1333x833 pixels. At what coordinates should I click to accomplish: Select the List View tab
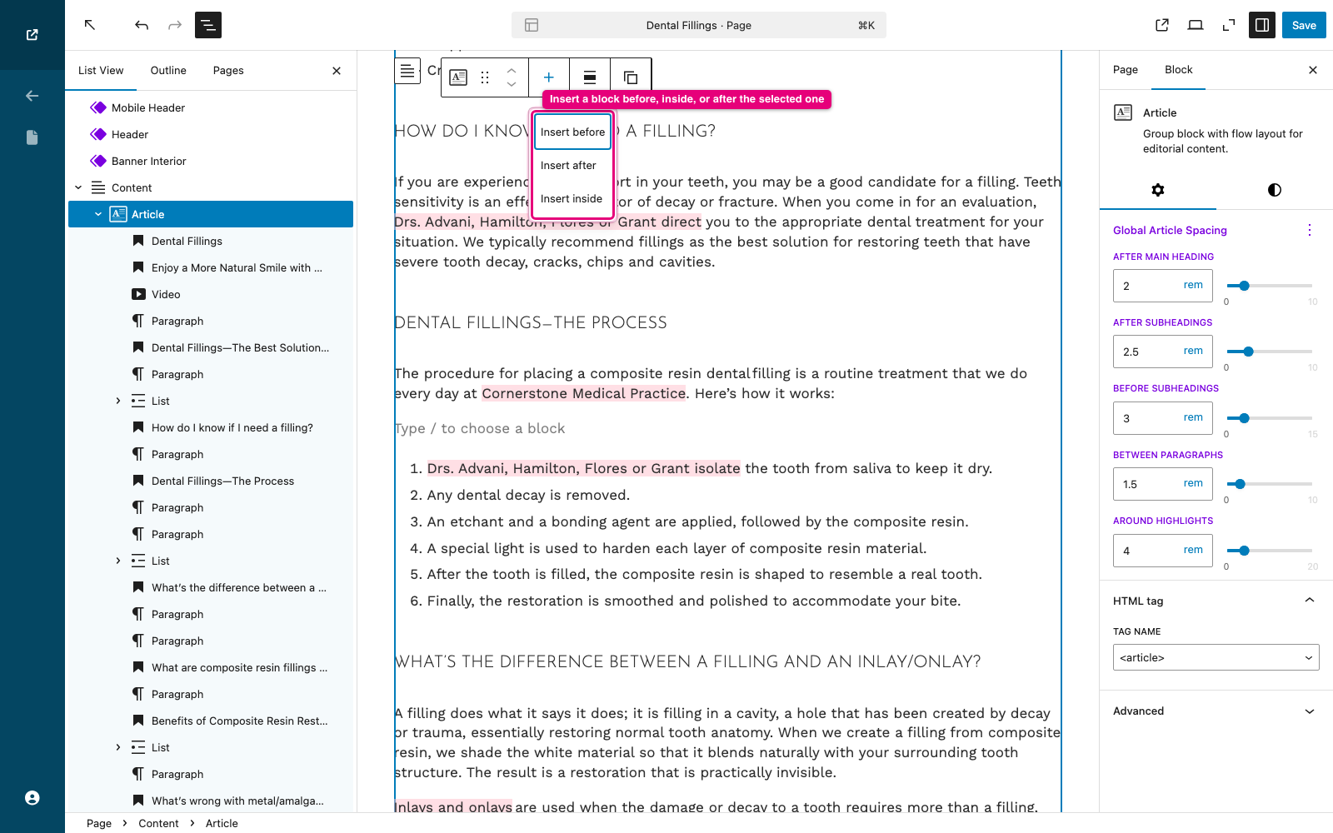(101, 71)
